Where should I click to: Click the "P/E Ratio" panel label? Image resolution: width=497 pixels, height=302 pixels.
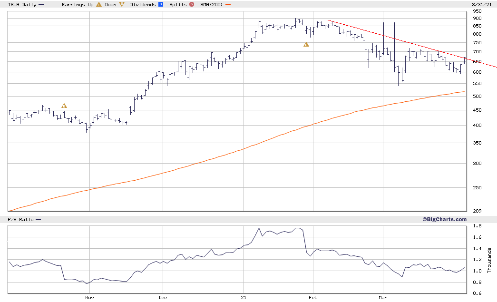(20, 219)
